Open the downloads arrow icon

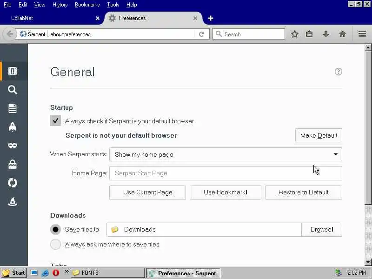point(326,34)
